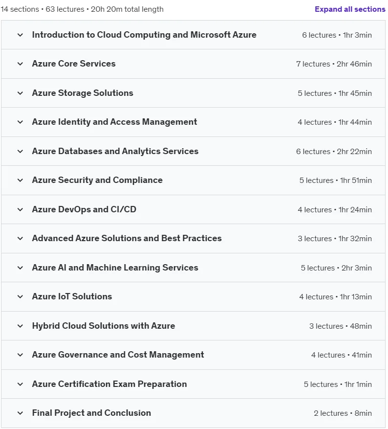The height and width of the screenshot is (429, 388).
Task: Open the chevron for Azure Storage Solutions
Action: pyautogui.click(x=20, y=93)
